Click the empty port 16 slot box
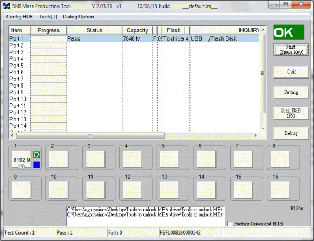314x241 pixels. (x=280, y=190)
